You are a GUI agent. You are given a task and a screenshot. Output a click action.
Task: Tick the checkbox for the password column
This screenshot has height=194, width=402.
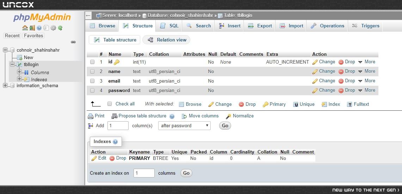[x=92, y=90]
